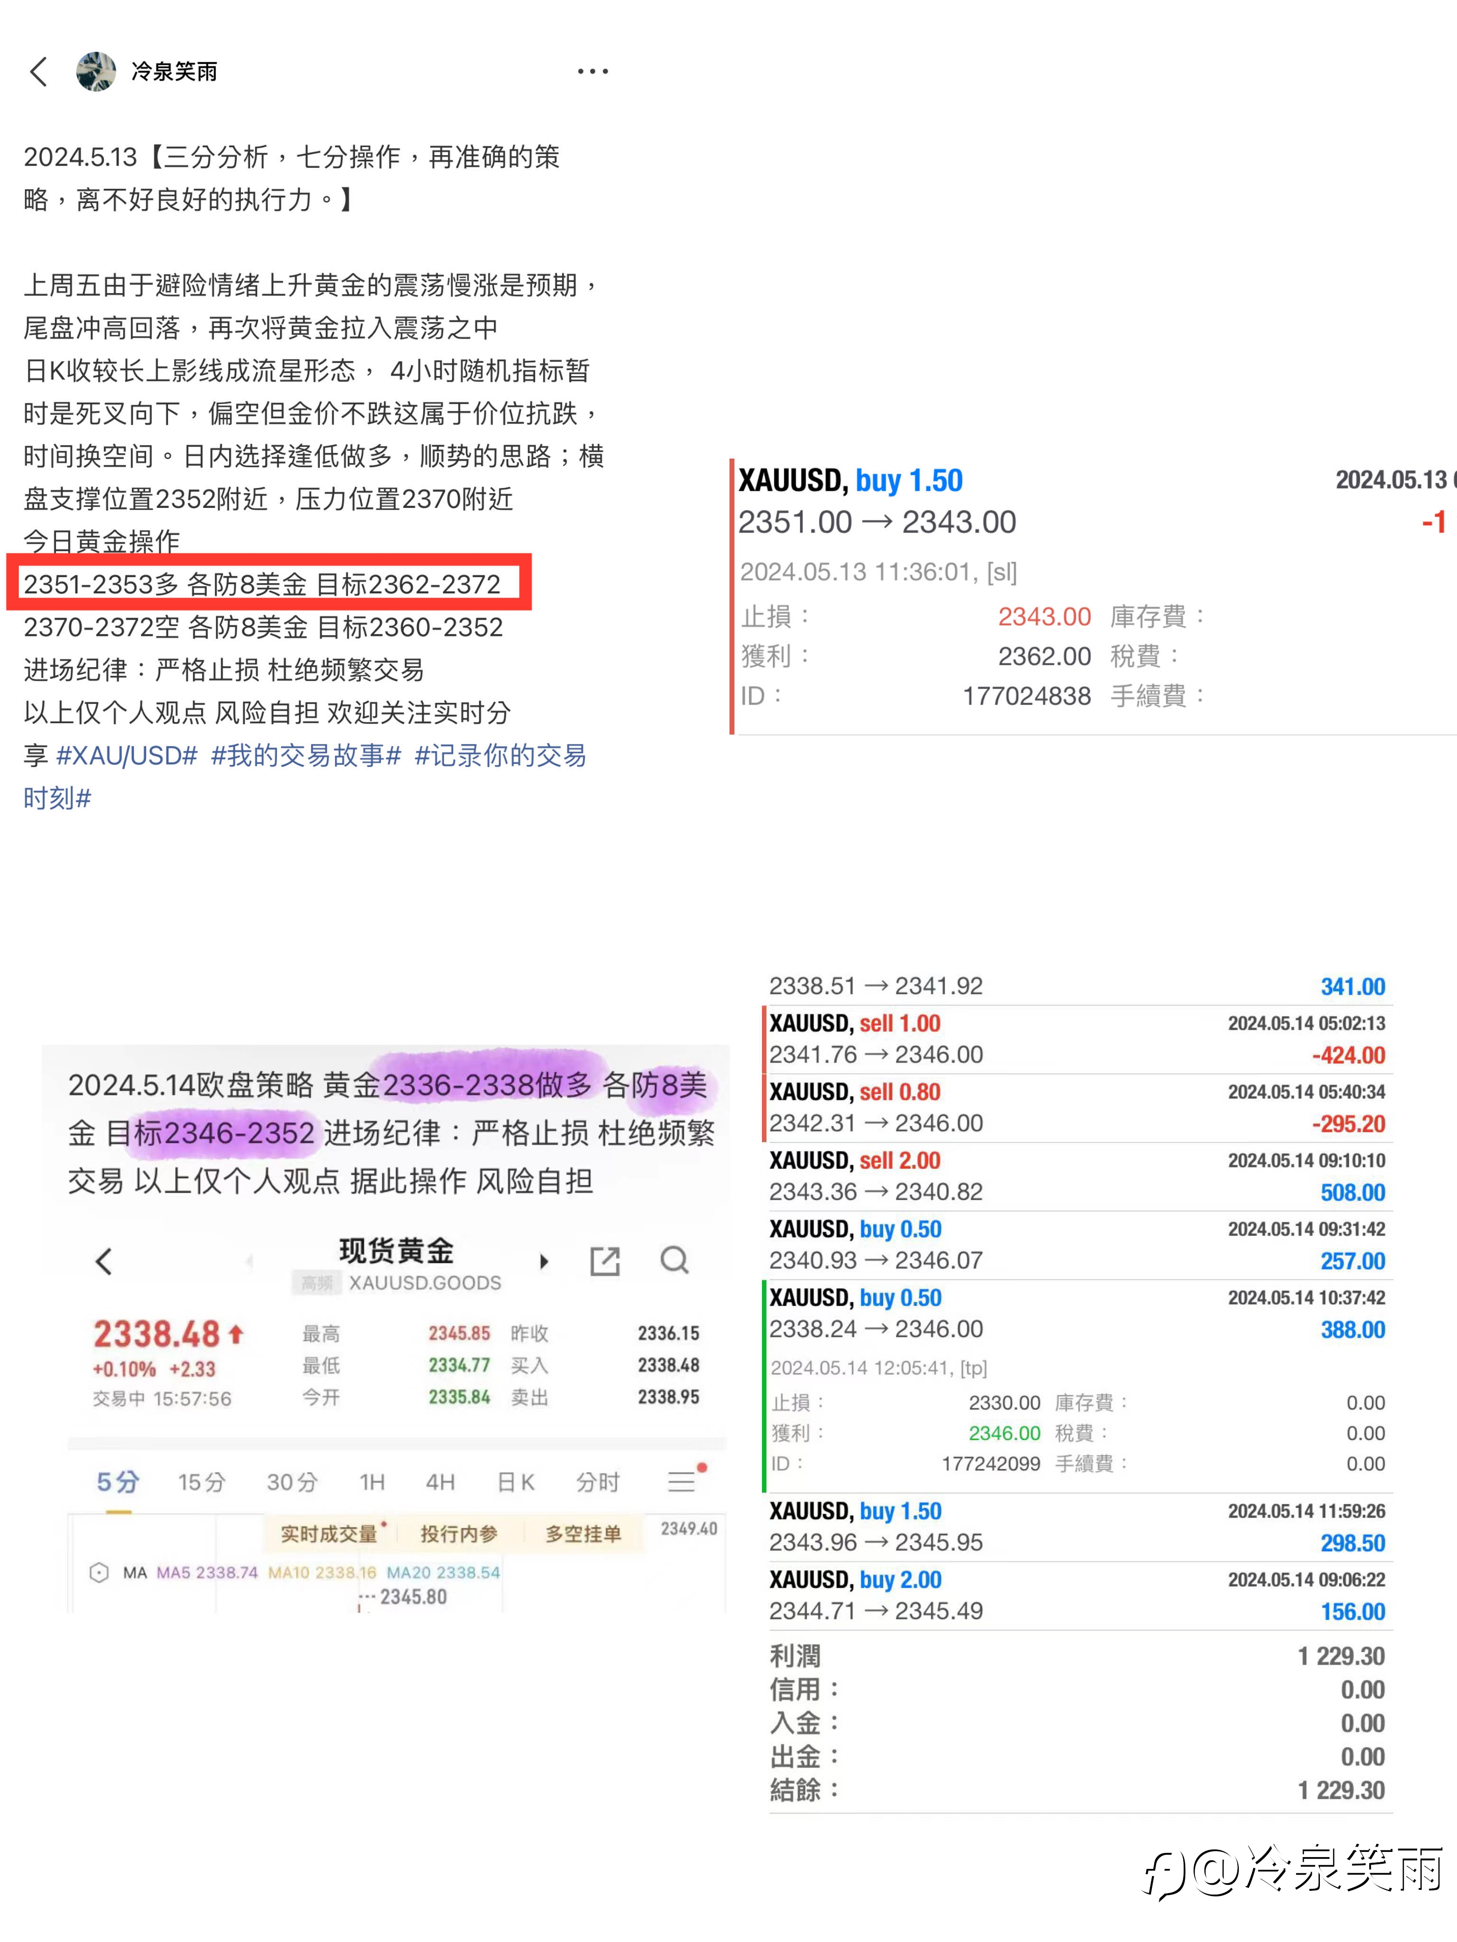Toggle the 实时成交量 indicator button
Image resolution: width=1457 pixels, height=1942 pixels.
[329, 1534]
